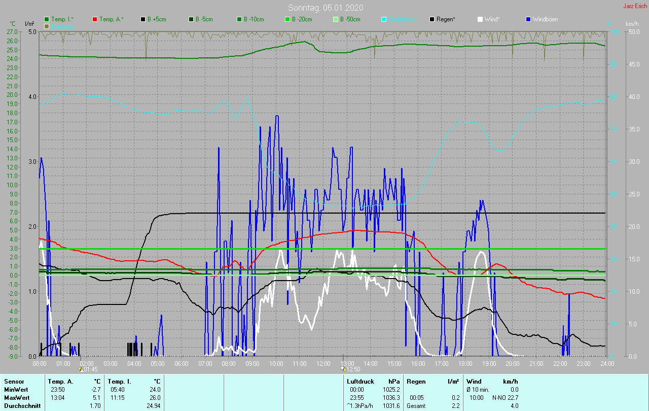
Task: Click the B -10cm legend square
Action: pos(239,19)
